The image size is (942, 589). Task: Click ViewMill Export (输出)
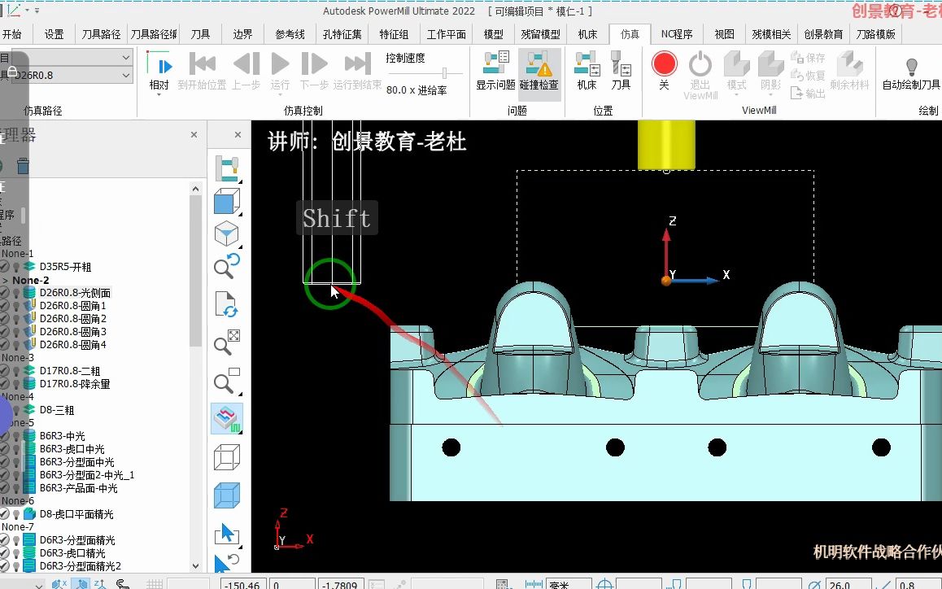[x=808, y=94]
